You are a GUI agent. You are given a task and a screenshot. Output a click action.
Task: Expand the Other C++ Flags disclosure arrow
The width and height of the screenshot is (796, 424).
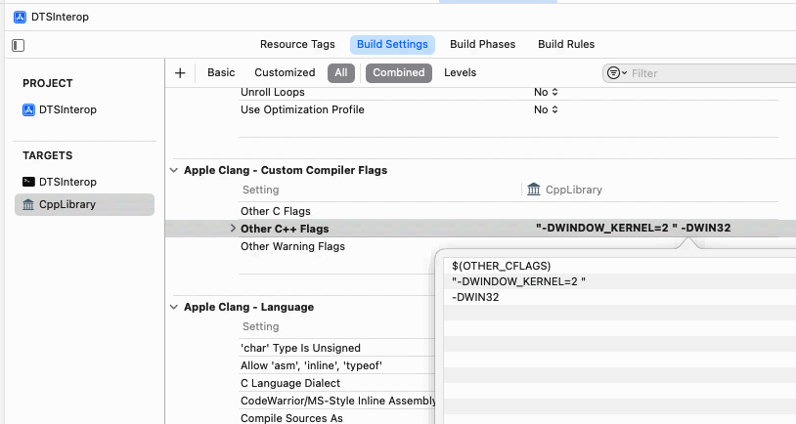pyautogui.click(x=233, y=229)
